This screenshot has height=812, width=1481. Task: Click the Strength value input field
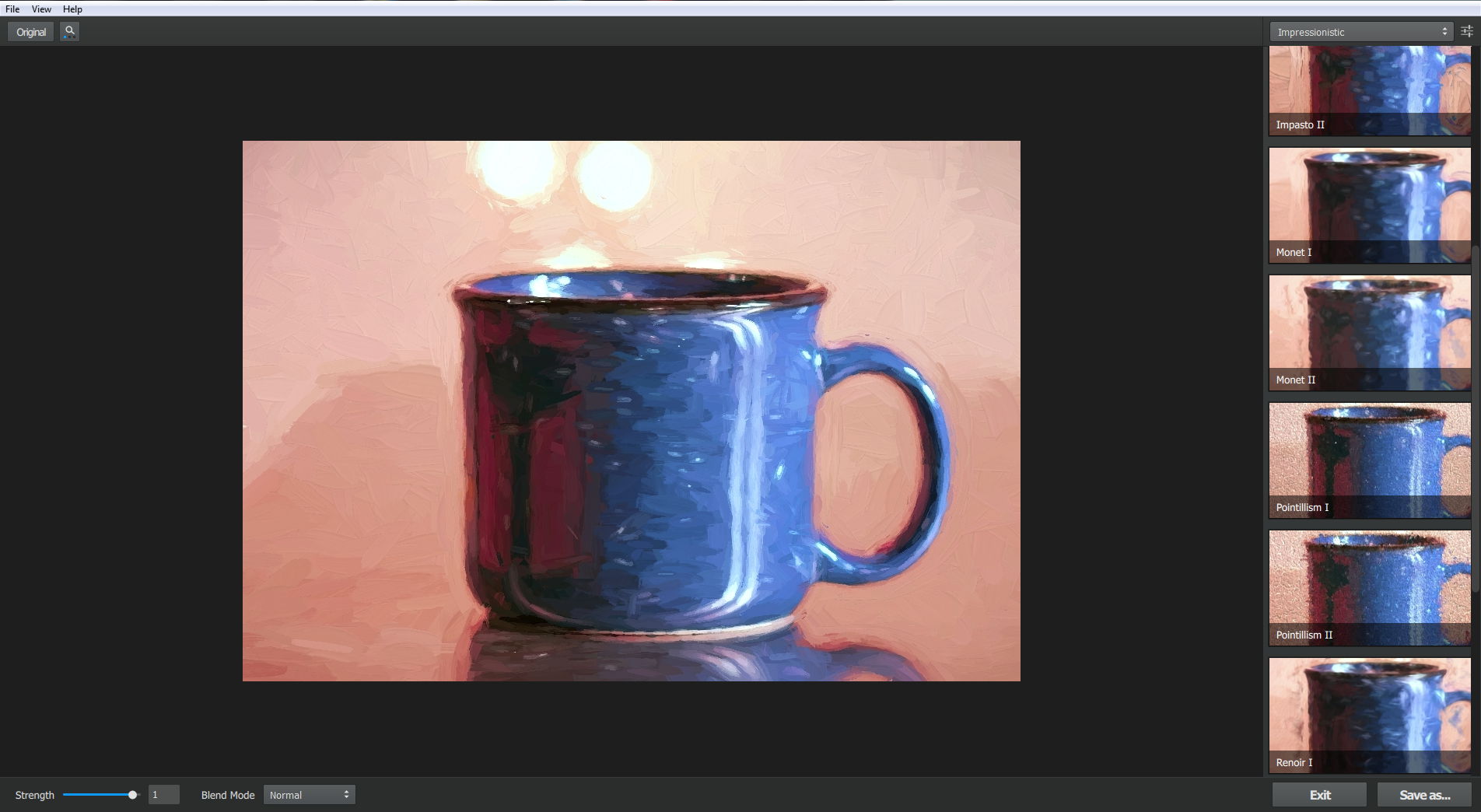163,795
